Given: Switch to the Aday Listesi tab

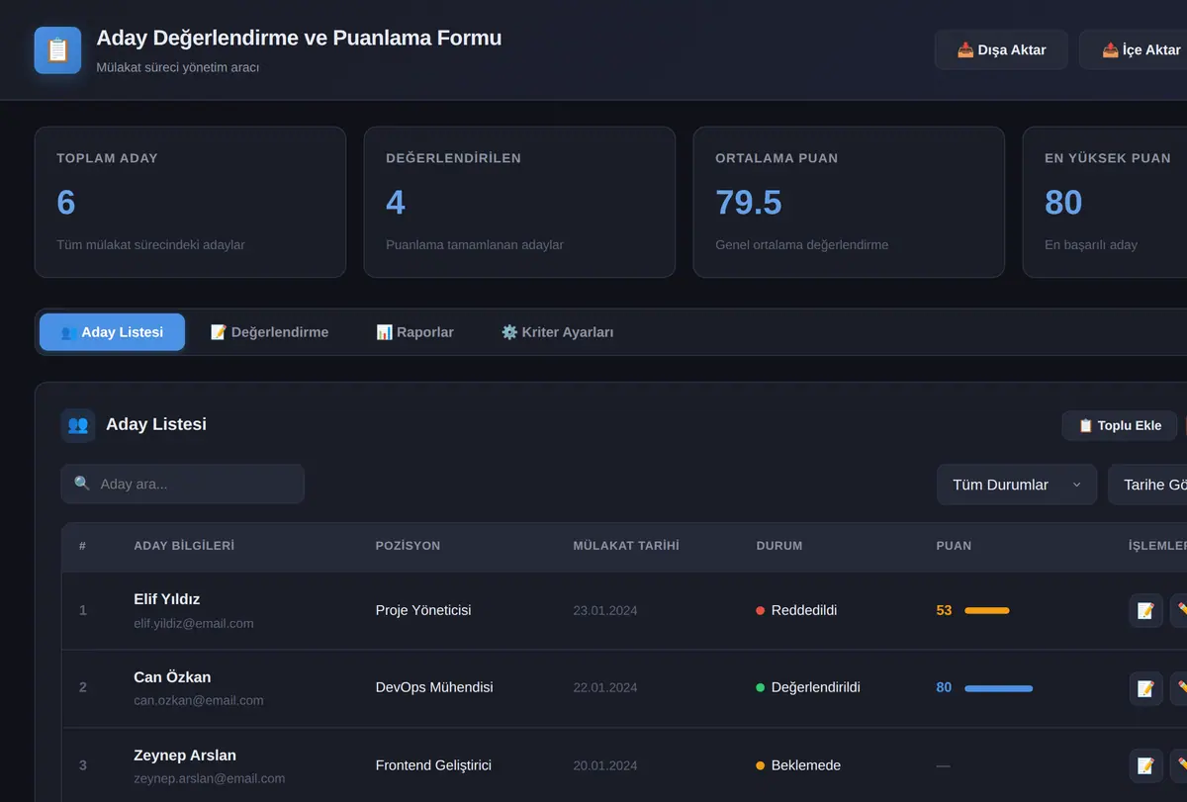Looking at the screenshot, I should pos(112,332).
